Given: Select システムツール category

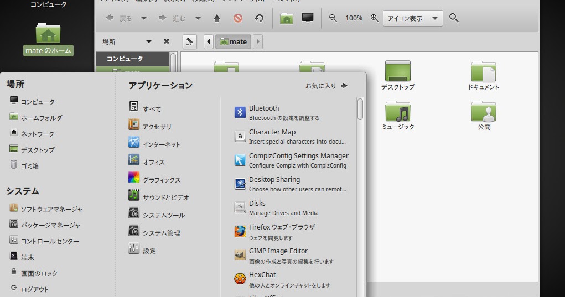Looking at the screenshot, I should click(x=157, y=213).
